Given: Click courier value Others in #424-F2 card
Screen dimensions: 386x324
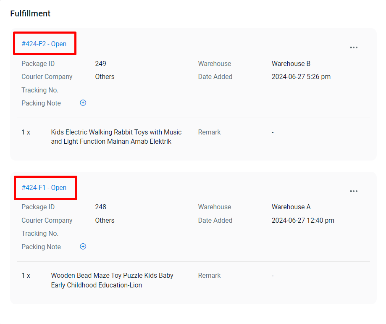Looking at the screenshot, I should (x=105, y=77).
